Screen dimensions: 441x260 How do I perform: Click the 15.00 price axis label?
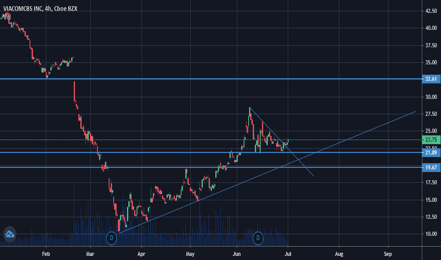pos(431,200)
